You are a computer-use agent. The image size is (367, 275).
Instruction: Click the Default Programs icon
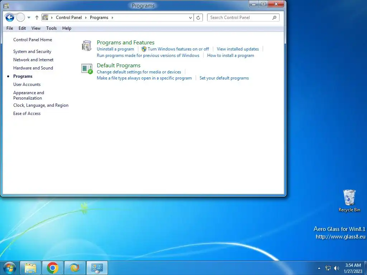point(87,69)
